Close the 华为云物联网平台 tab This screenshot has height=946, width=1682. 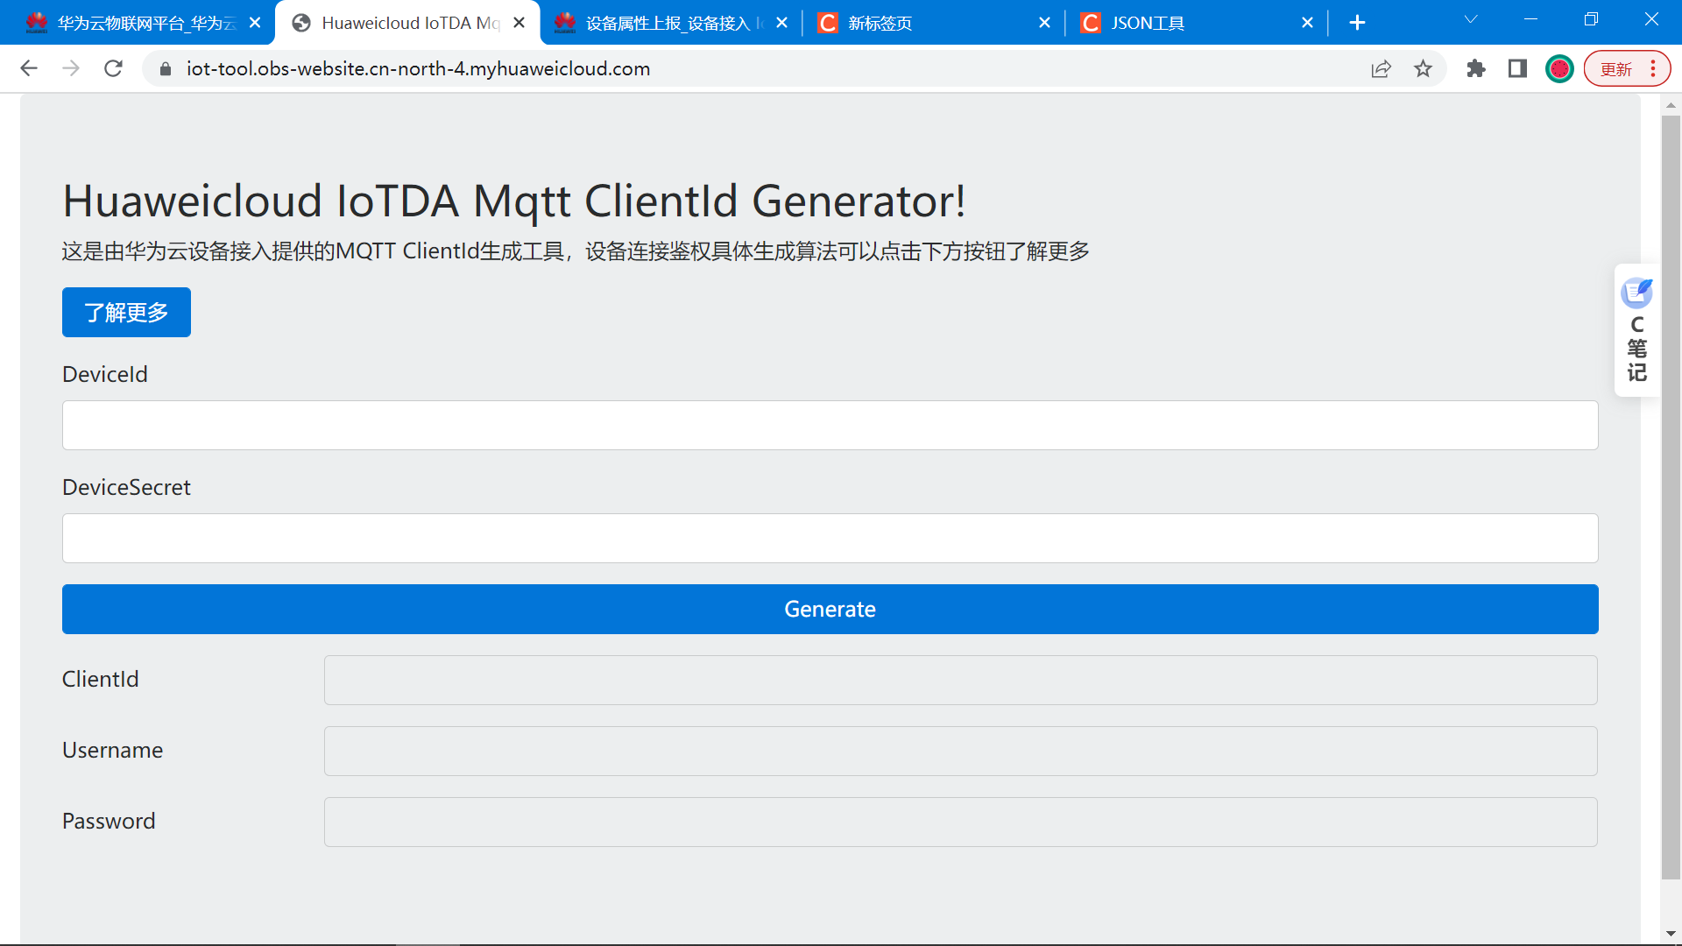[255, 23]
